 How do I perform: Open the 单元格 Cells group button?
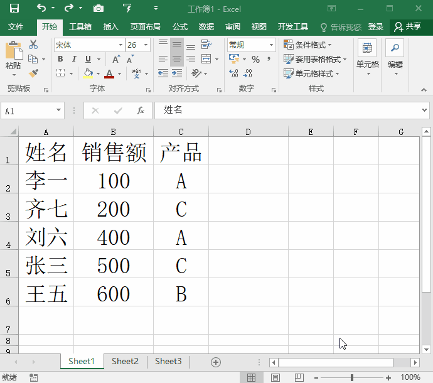click(x=368, y=57)
